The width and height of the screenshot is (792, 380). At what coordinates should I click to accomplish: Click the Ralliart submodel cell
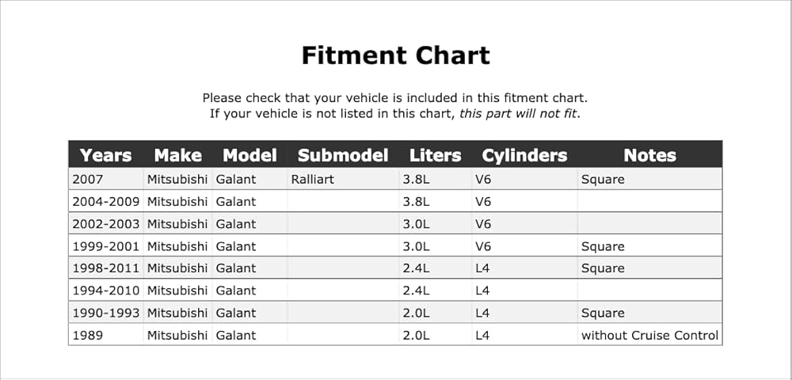(313, 179)
